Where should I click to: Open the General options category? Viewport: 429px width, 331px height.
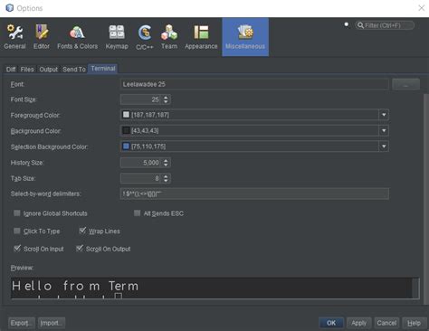tap(14, 37)
